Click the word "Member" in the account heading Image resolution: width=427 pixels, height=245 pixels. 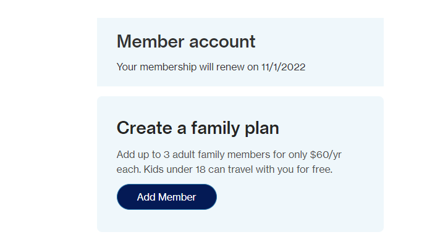click(151, 41)
